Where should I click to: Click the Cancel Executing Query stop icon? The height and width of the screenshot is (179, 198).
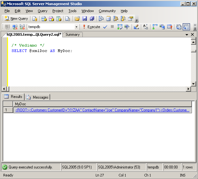[x=112, y=26]
